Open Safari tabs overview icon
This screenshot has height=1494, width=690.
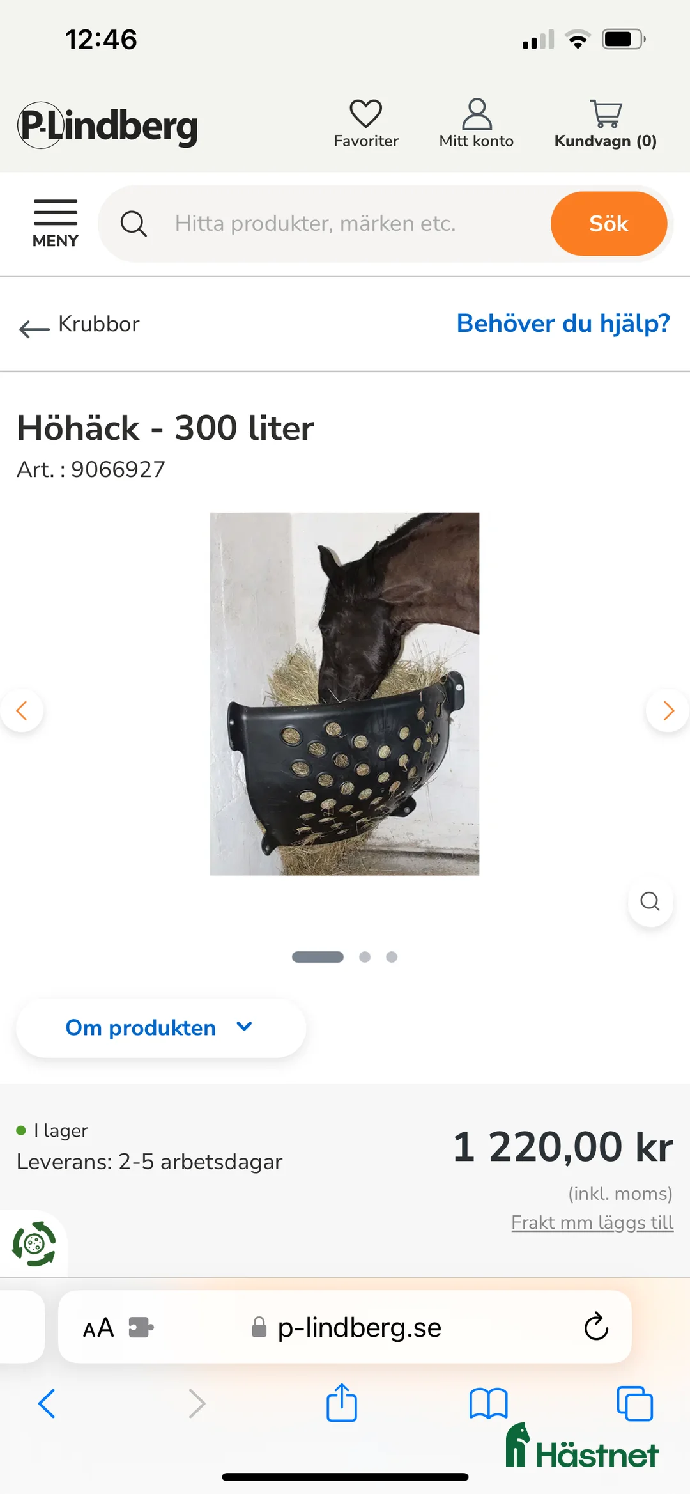634,1403
